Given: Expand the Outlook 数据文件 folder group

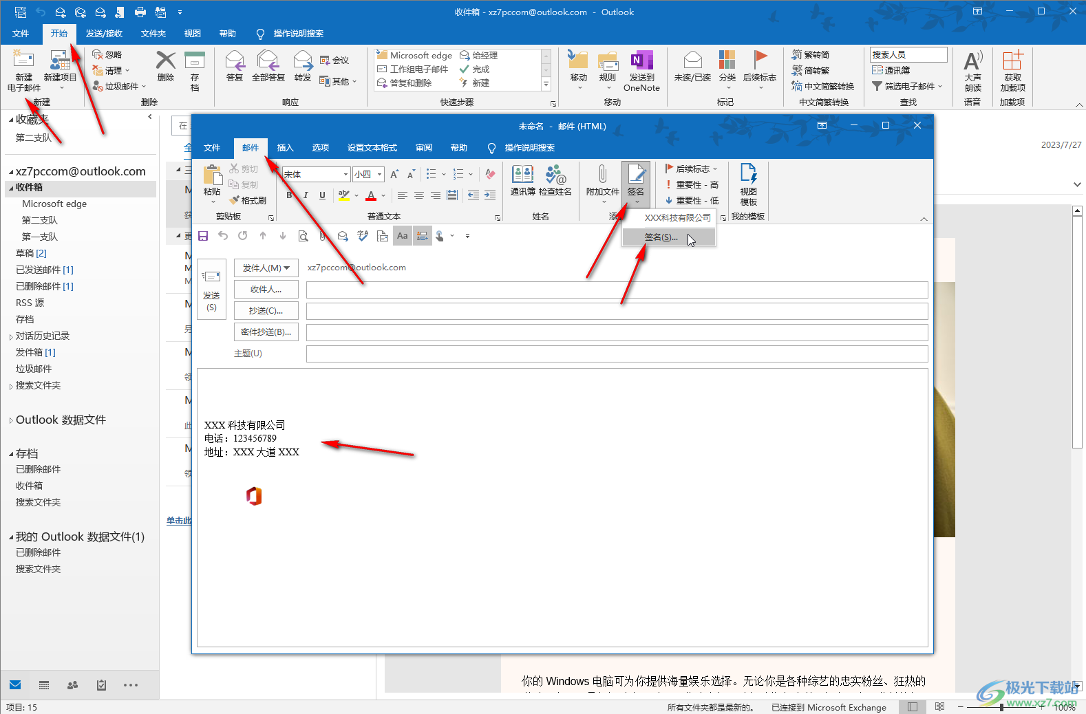Looking at the screenshot, I should pyautogui.click(x=11, y=420).
